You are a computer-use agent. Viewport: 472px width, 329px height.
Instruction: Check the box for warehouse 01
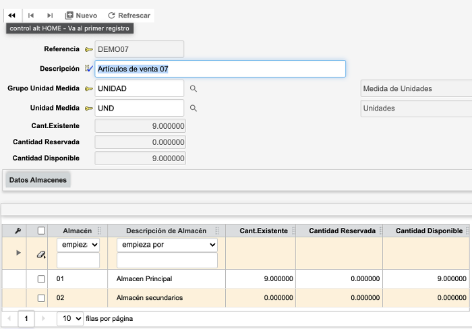(41, 278)
